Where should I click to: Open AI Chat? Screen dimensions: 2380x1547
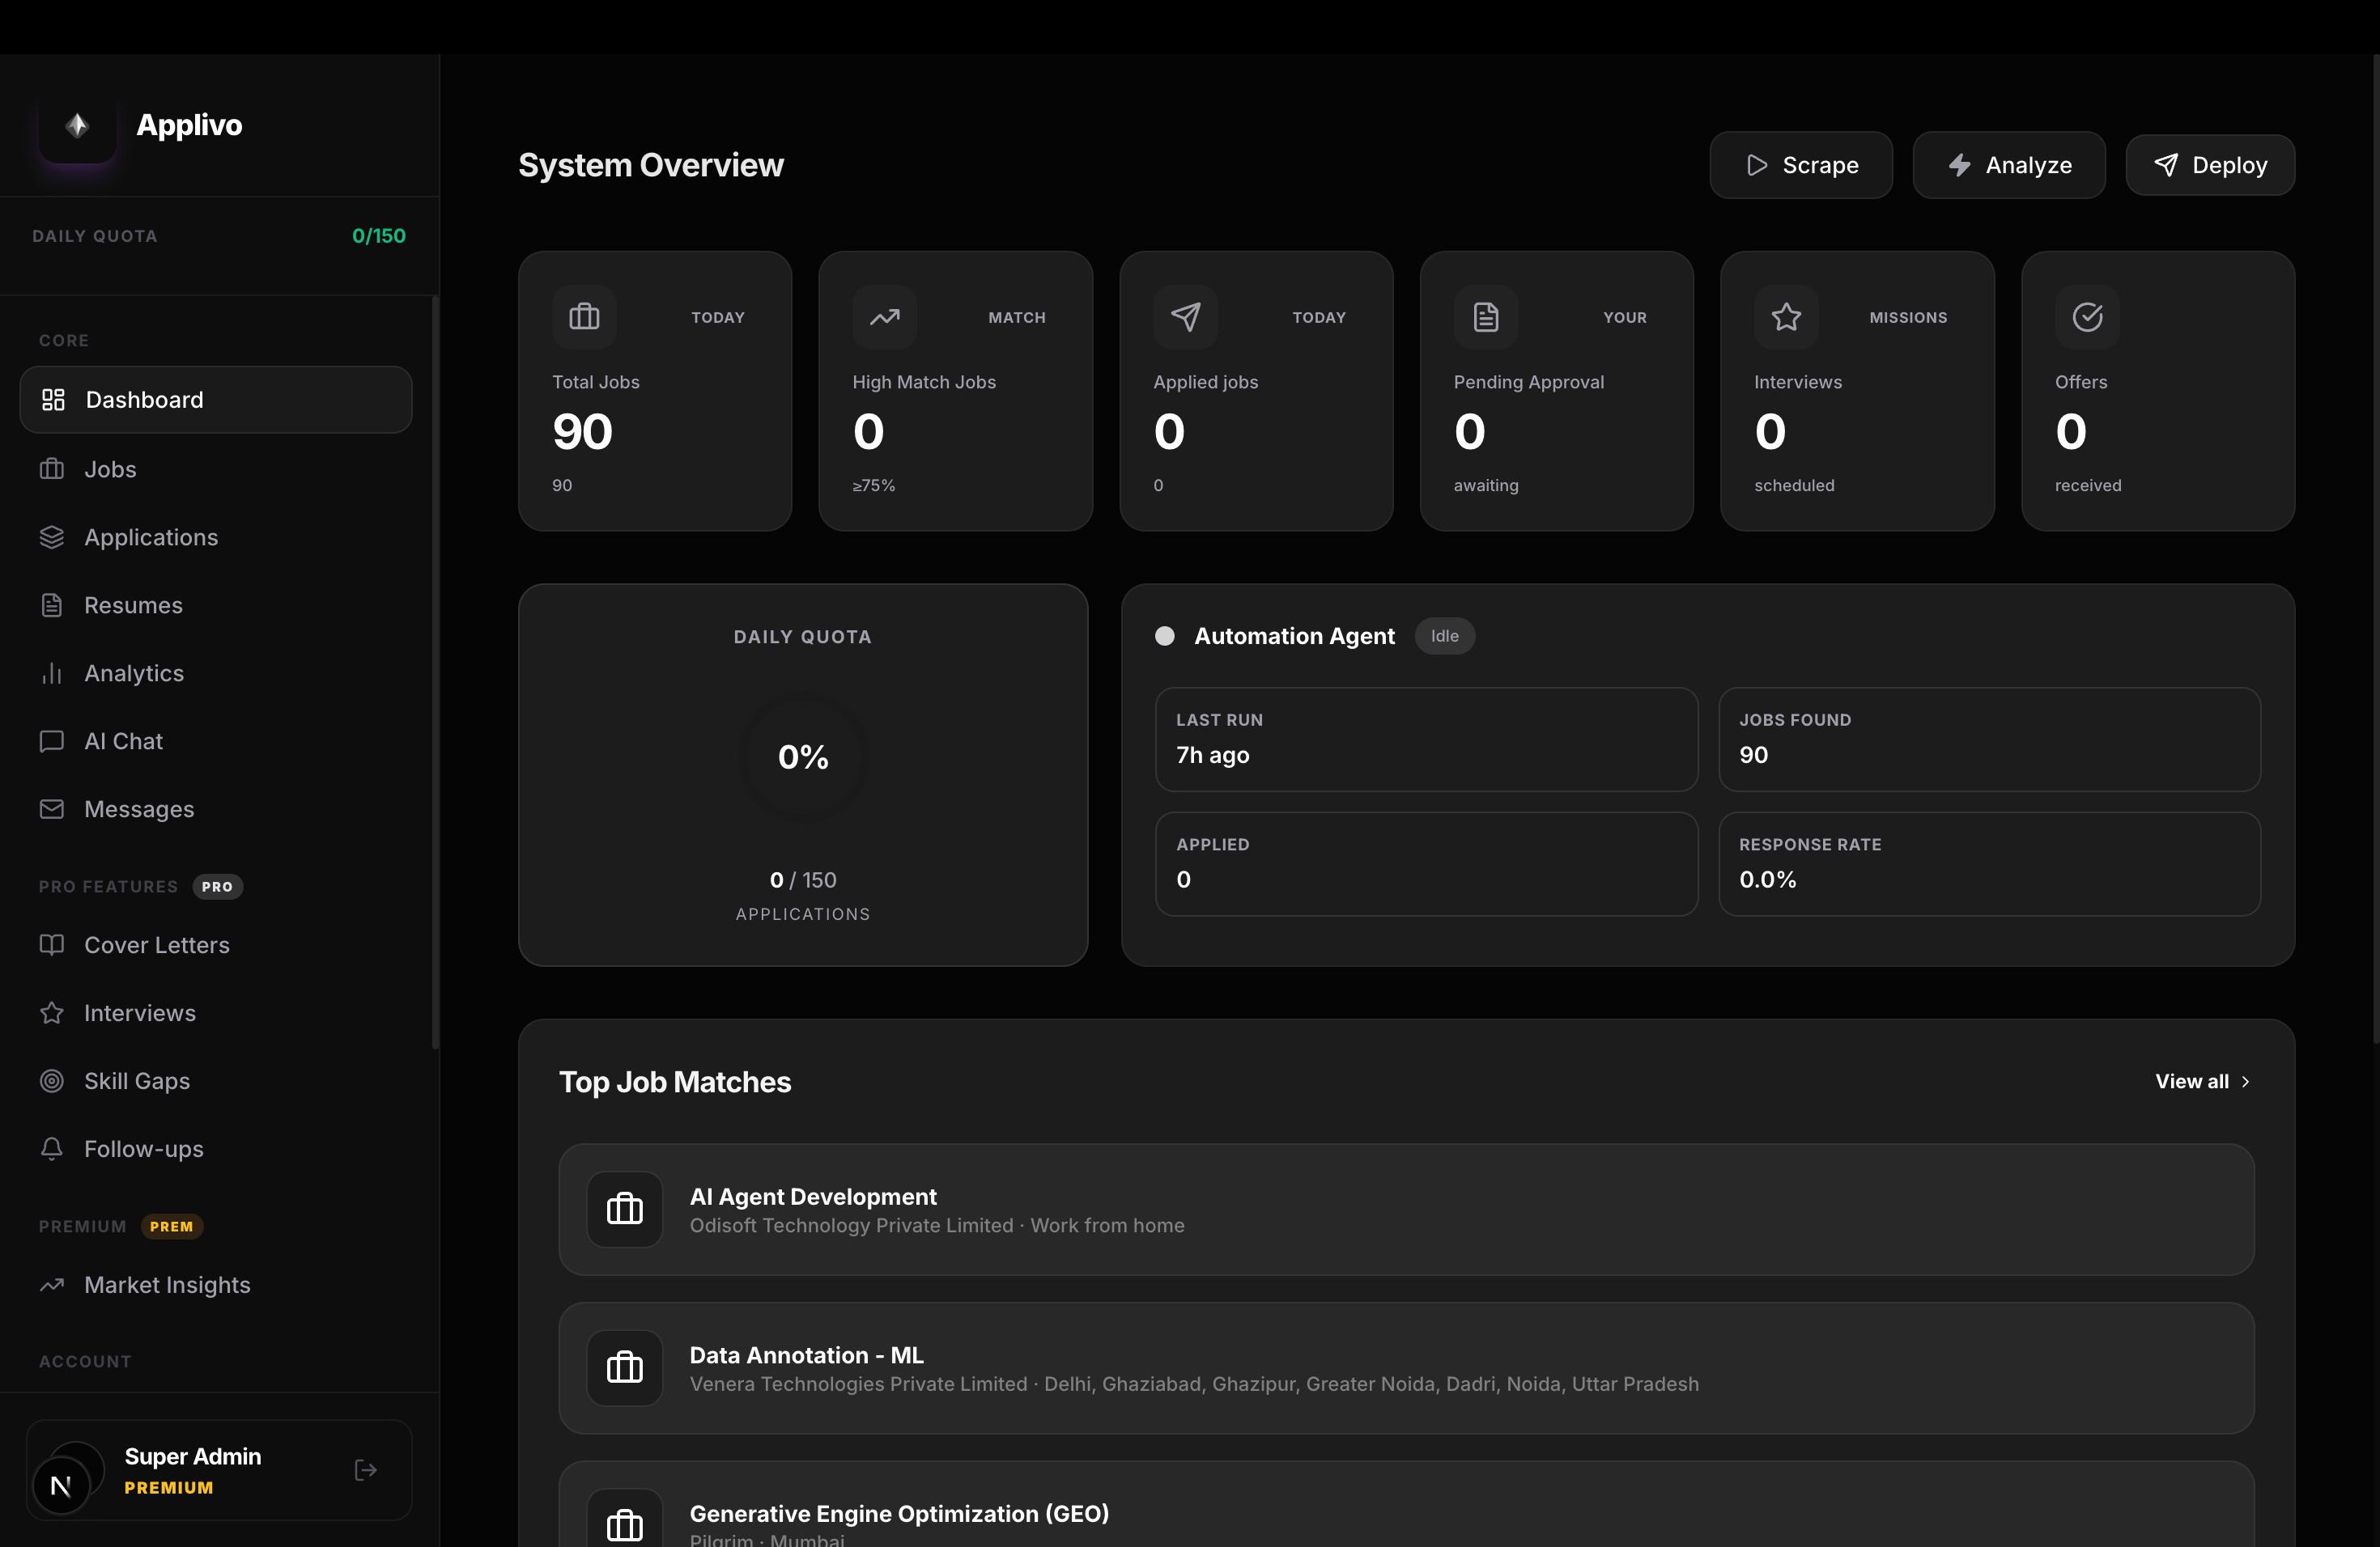[216, 740]
